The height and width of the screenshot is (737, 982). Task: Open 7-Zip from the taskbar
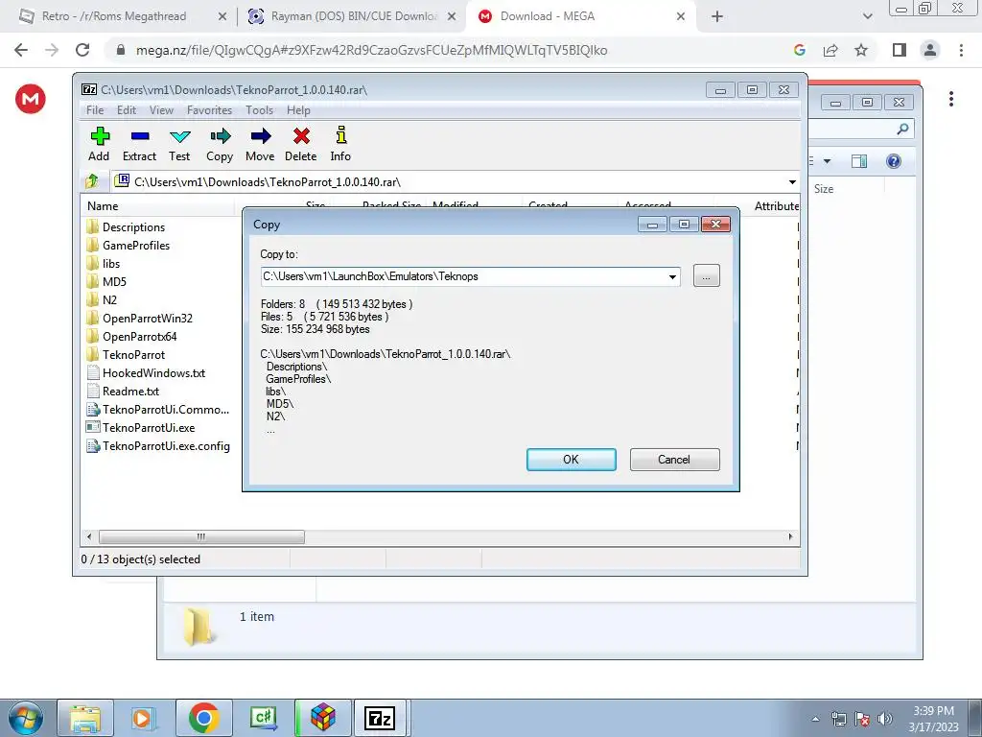pyautogui.click(x=380, y=718)
